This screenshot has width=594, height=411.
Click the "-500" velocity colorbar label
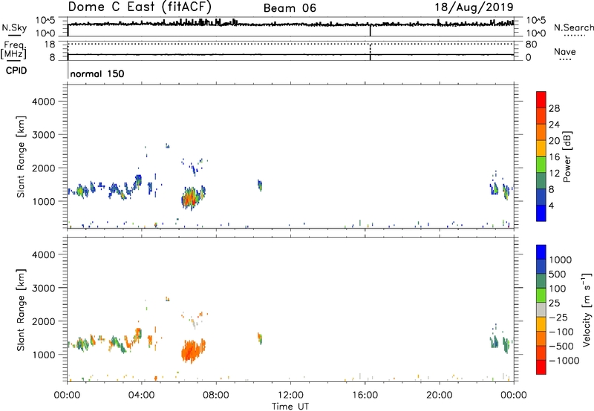pos(561,346)
